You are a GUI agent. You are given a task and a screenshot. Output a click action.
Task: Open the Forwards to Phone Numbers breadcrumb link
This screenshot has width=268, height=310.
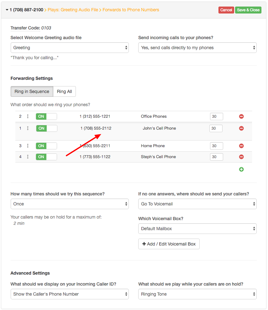(x=131, y=10)
